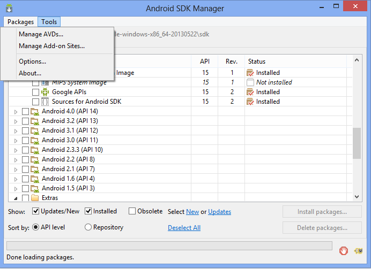Click the Installed status icon for Sources row
The height and width of the screenshot is (269, 371).
click(250, 102)
